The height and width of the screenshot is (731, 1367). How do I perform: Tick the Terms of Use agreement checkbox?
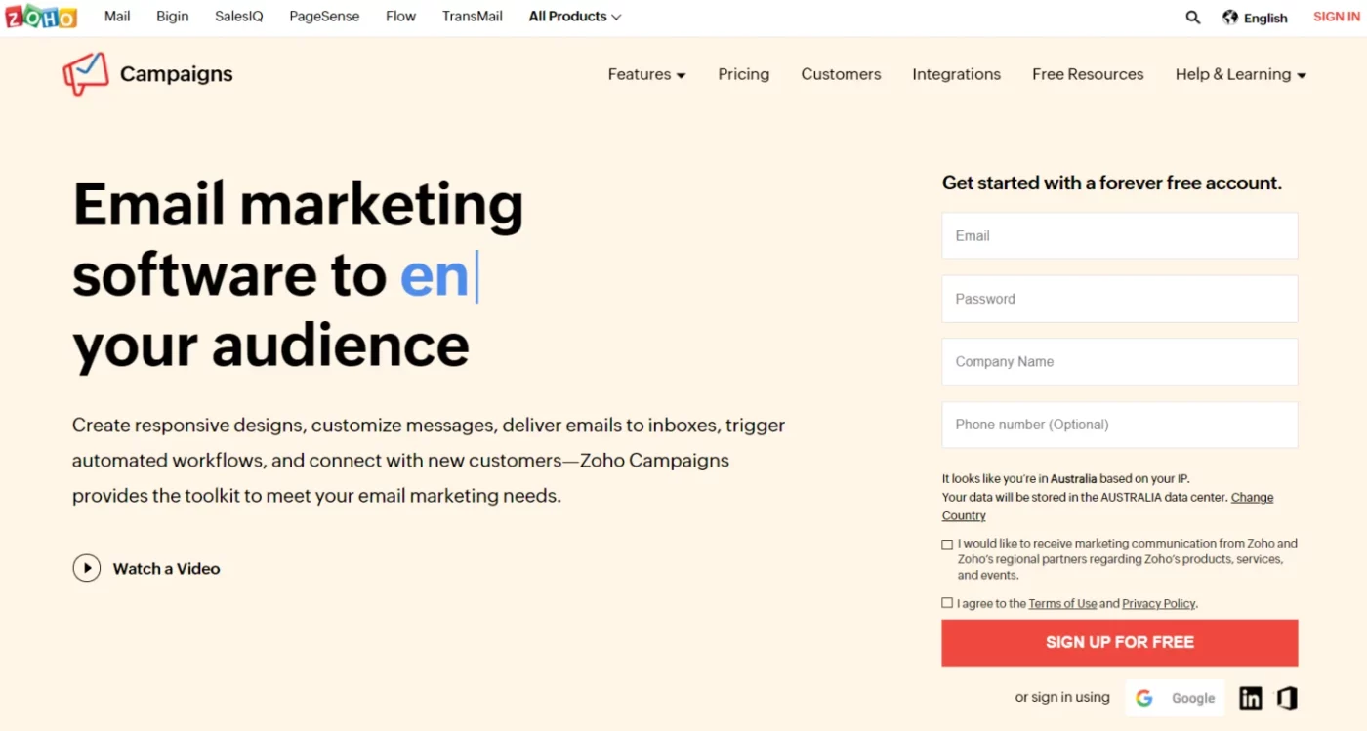point(947,603)
